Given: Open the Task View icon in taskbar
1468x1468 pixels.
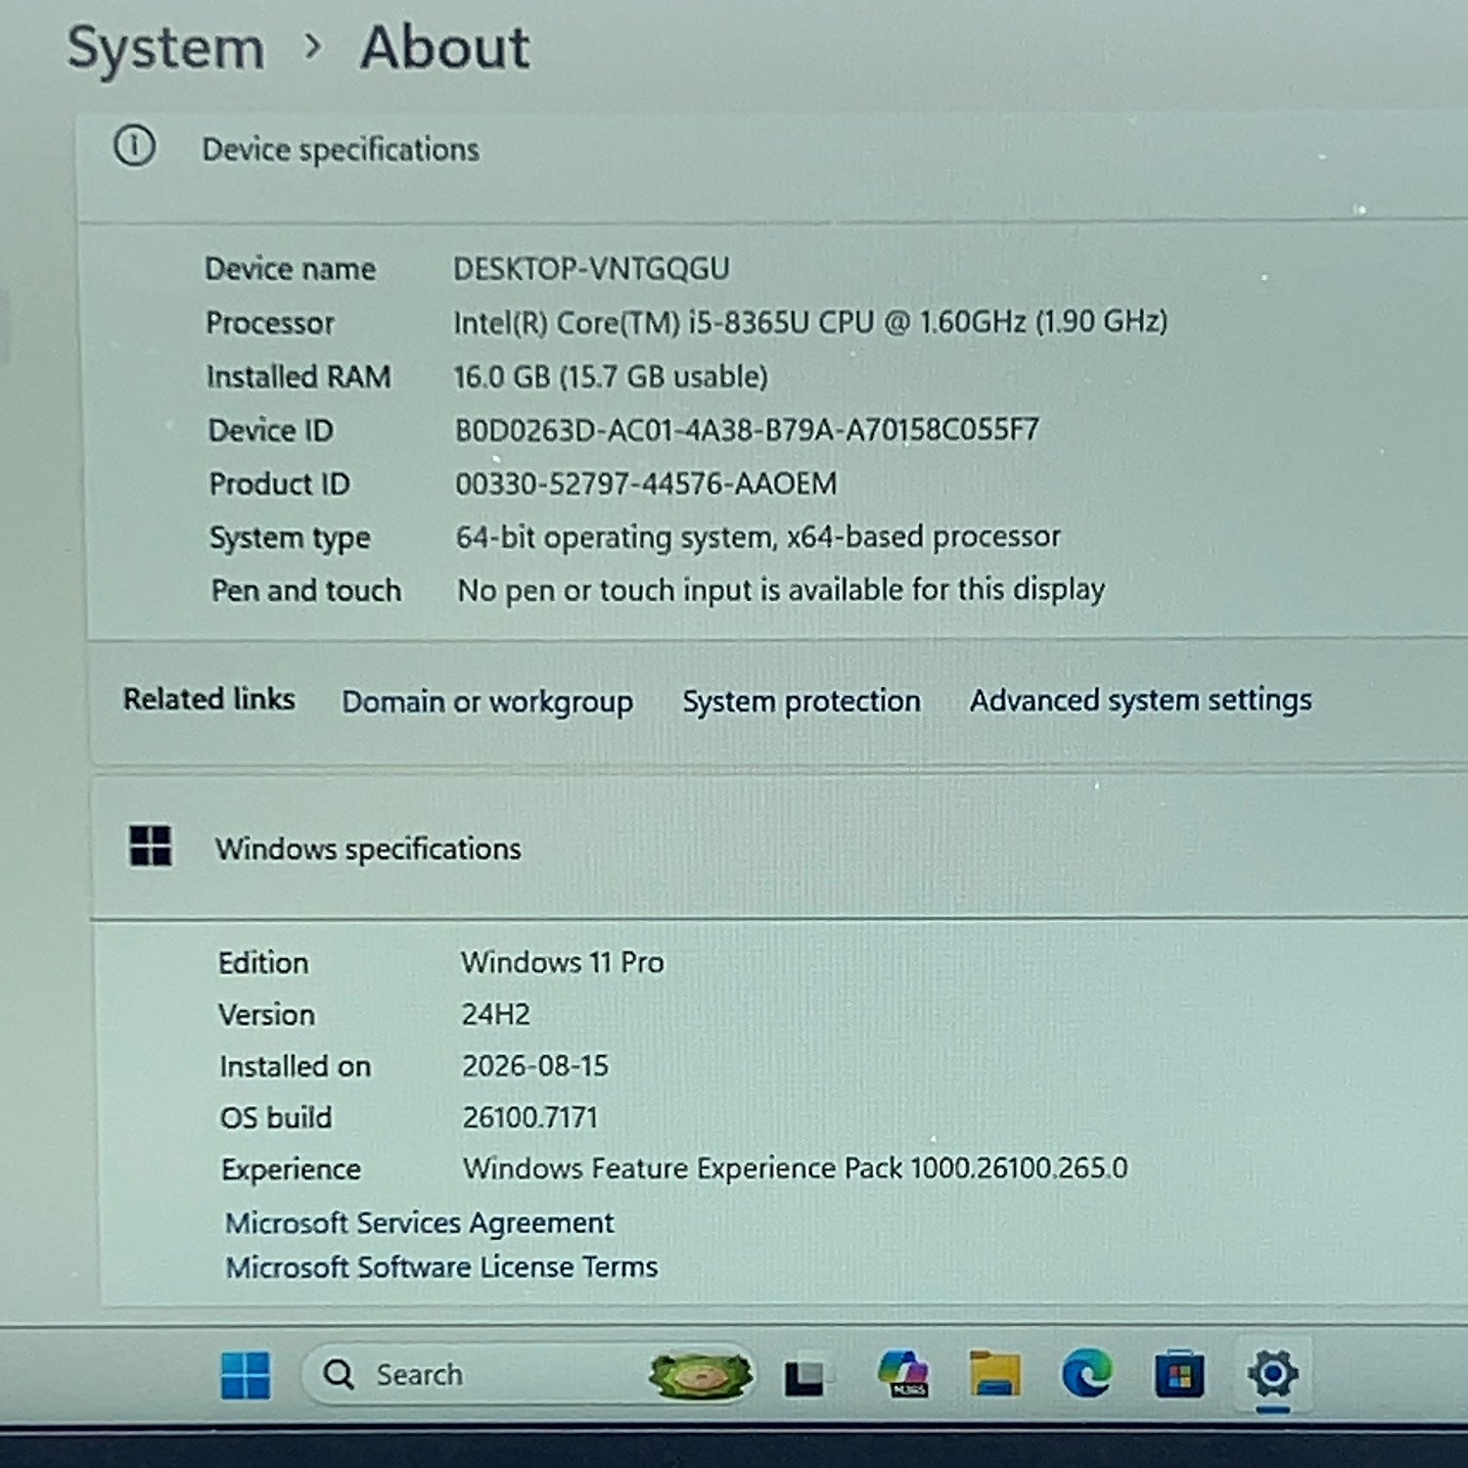Looking at the screenshot, I should coord(805,1377).
